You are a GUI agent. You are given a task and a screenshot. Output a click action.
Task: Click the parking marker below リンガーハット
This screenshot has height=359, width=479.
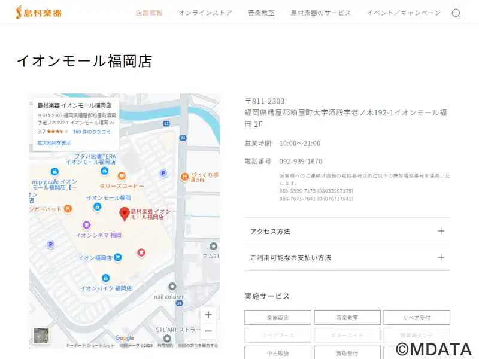[x=51, y=244]
